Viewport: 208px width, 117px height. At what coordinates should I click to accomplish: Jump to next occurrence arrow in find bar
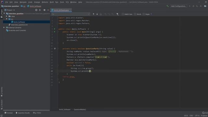pos(97,14)
